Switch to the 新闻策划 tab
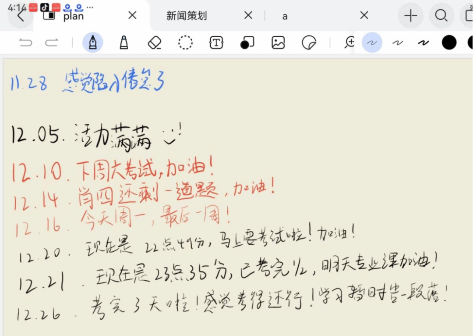This screenshot has width=473, height=336. click(187, 16)
